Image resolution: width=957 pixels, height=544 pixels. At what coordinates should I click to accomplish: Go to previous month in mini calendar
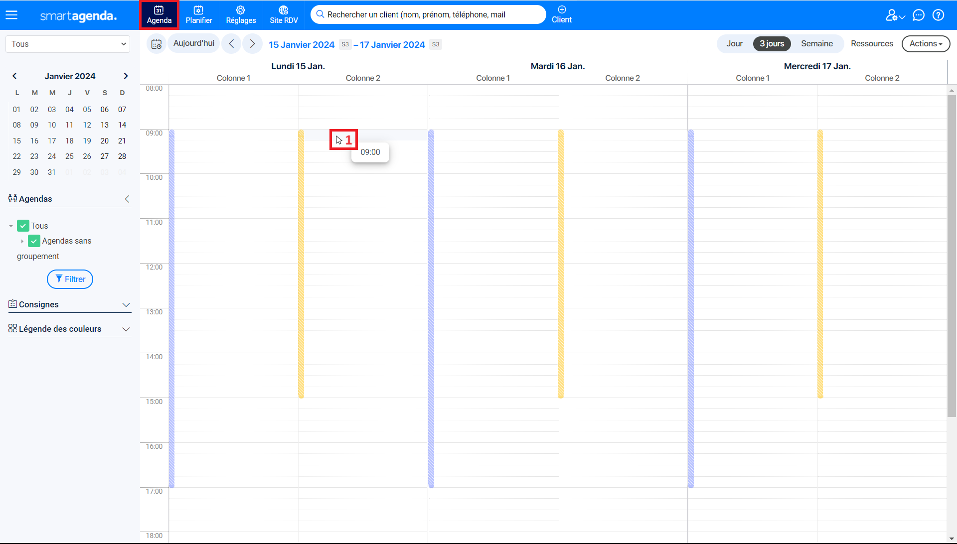click(x=14, y=76)
